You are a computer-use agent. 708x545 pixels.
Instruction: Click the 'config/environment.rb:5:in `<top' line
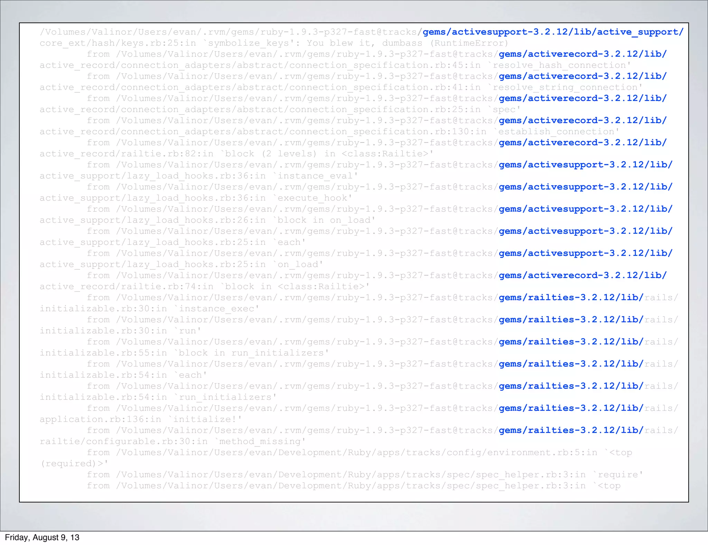point(360,452)
